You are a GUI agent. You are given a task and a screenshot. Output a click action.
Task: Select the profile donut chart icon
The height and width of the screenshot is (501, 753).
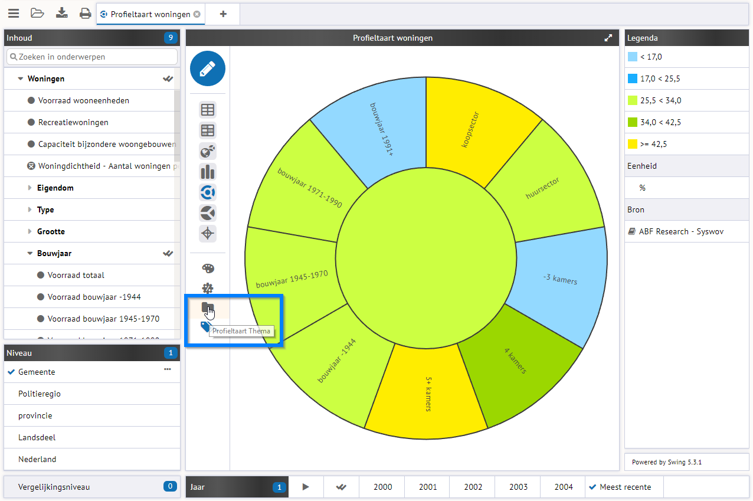208,192
